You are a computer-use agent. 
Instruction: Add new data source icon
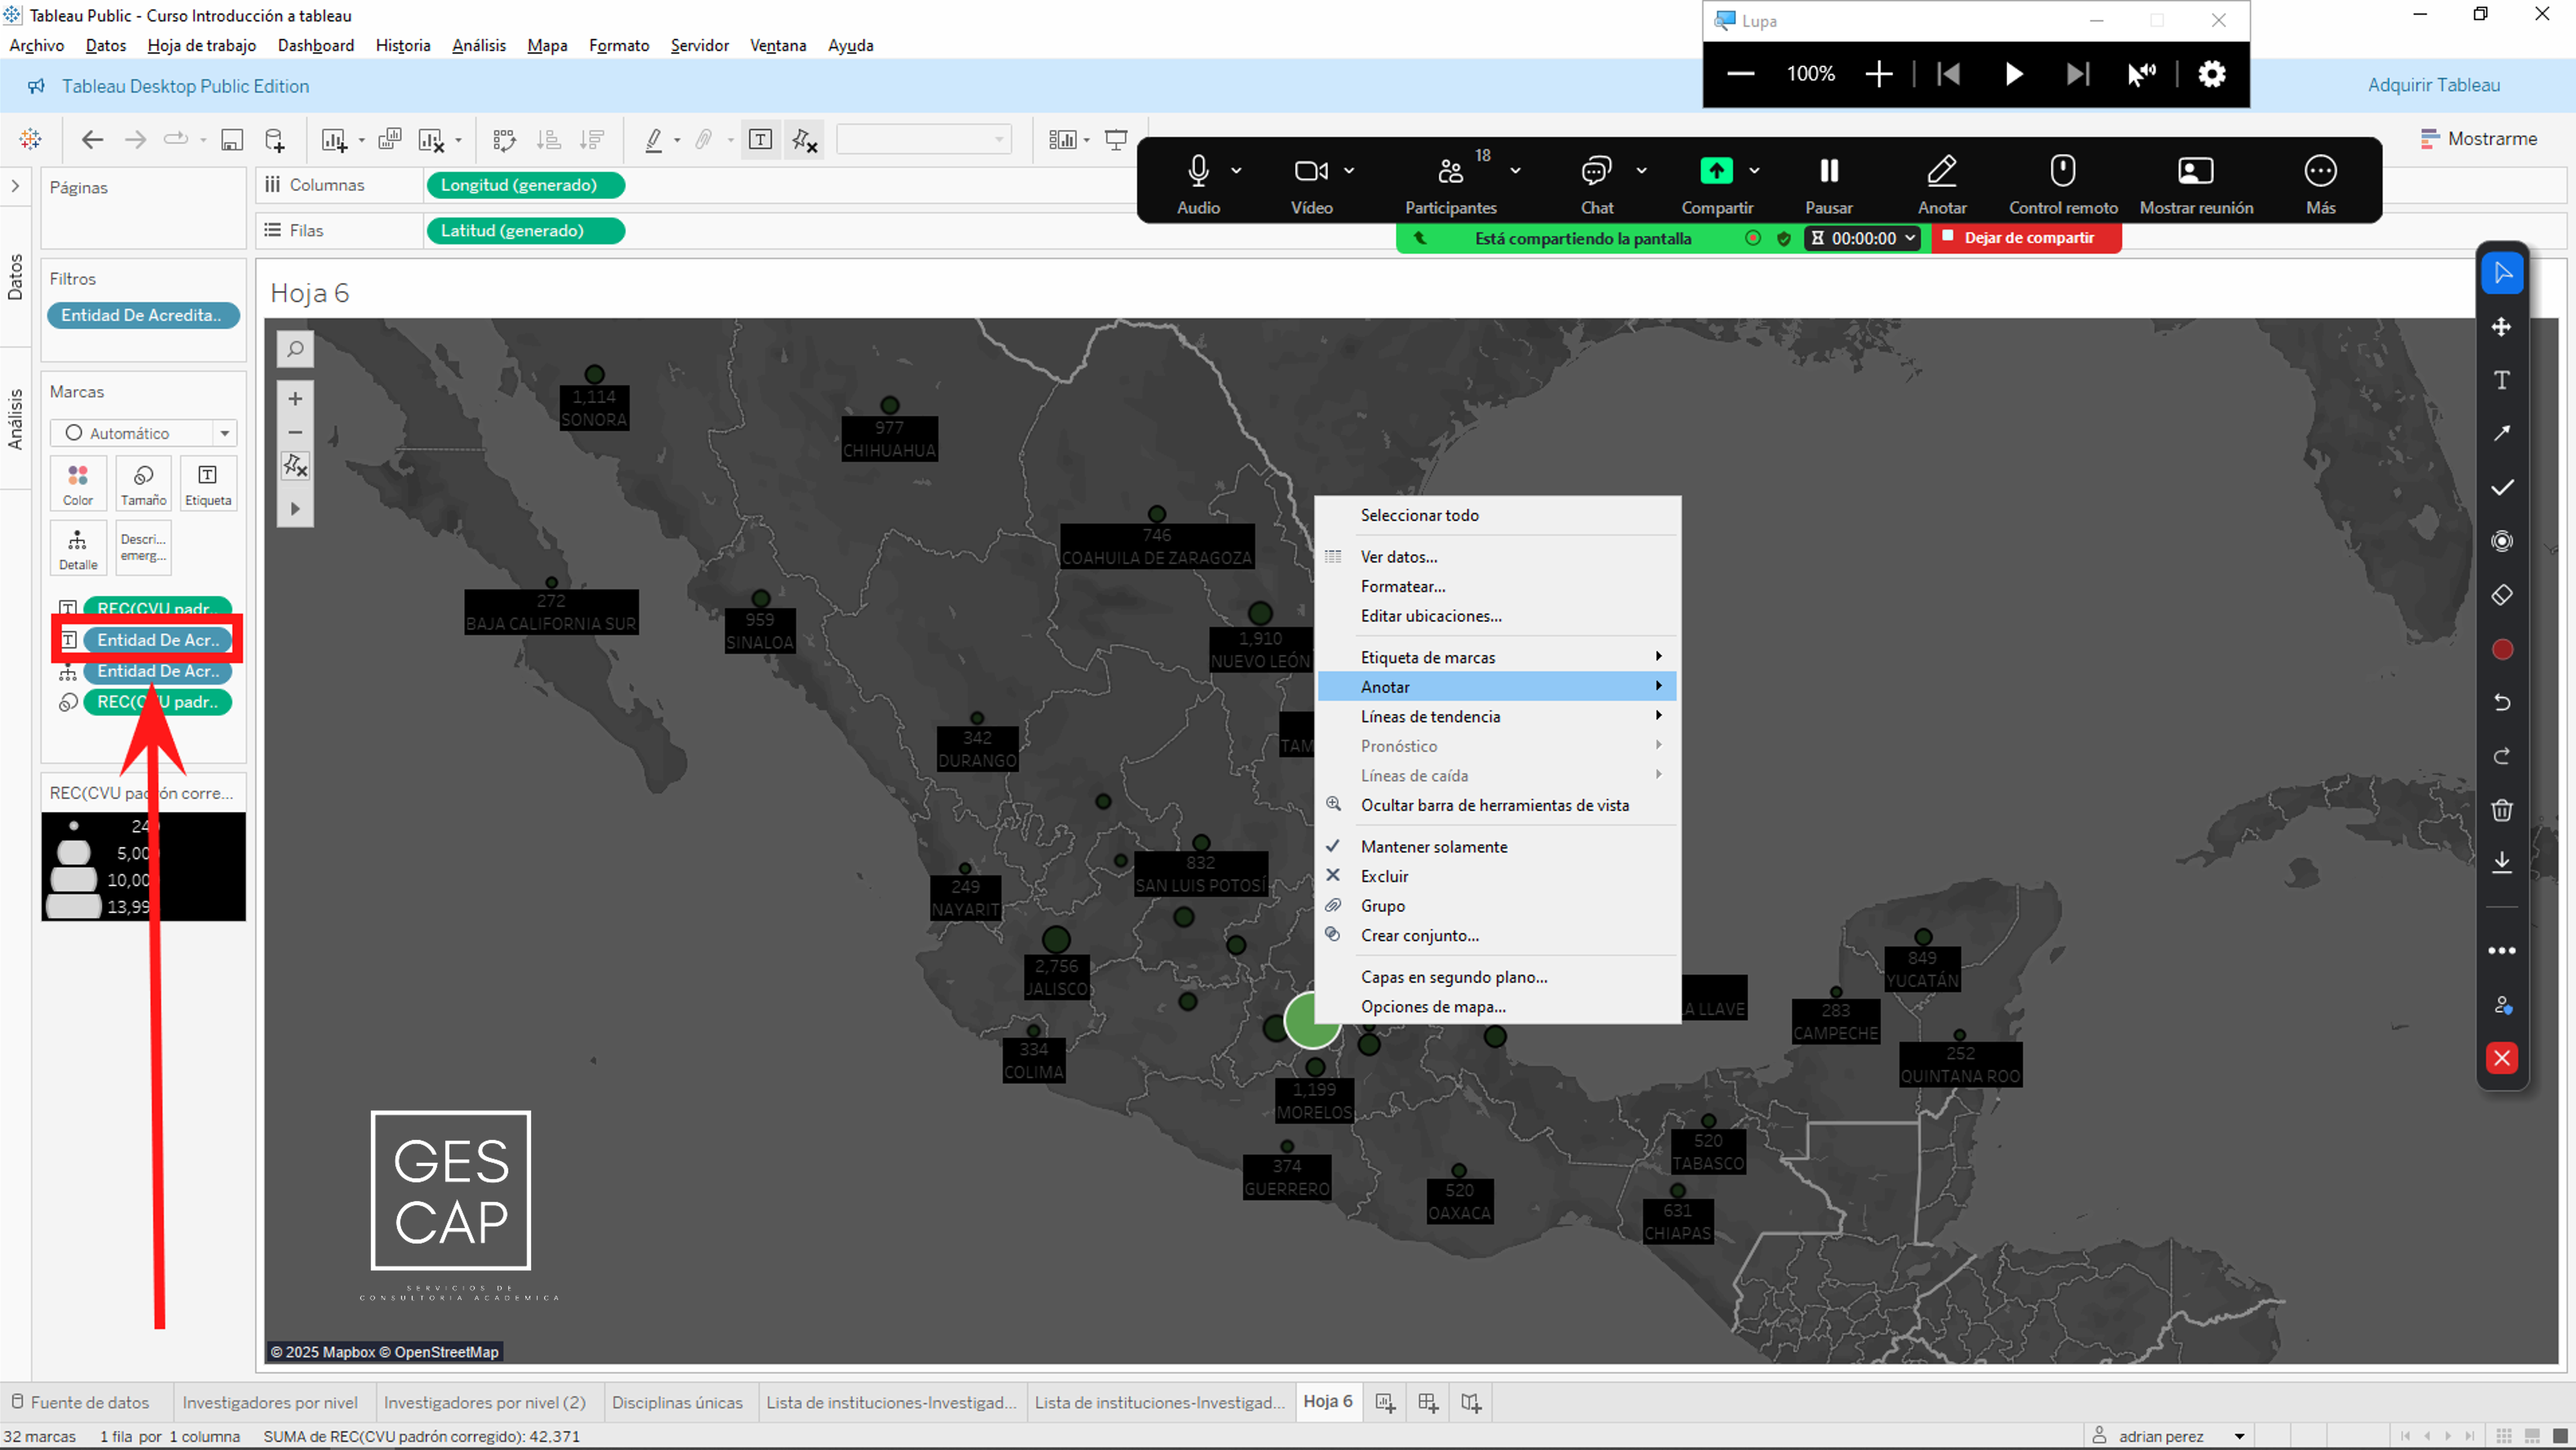(x=275, y=140)
